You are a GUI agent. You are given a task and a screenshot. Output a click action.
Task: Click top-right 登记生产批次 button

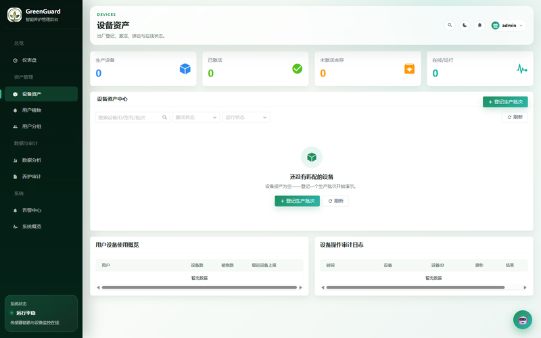pos(505,102)
